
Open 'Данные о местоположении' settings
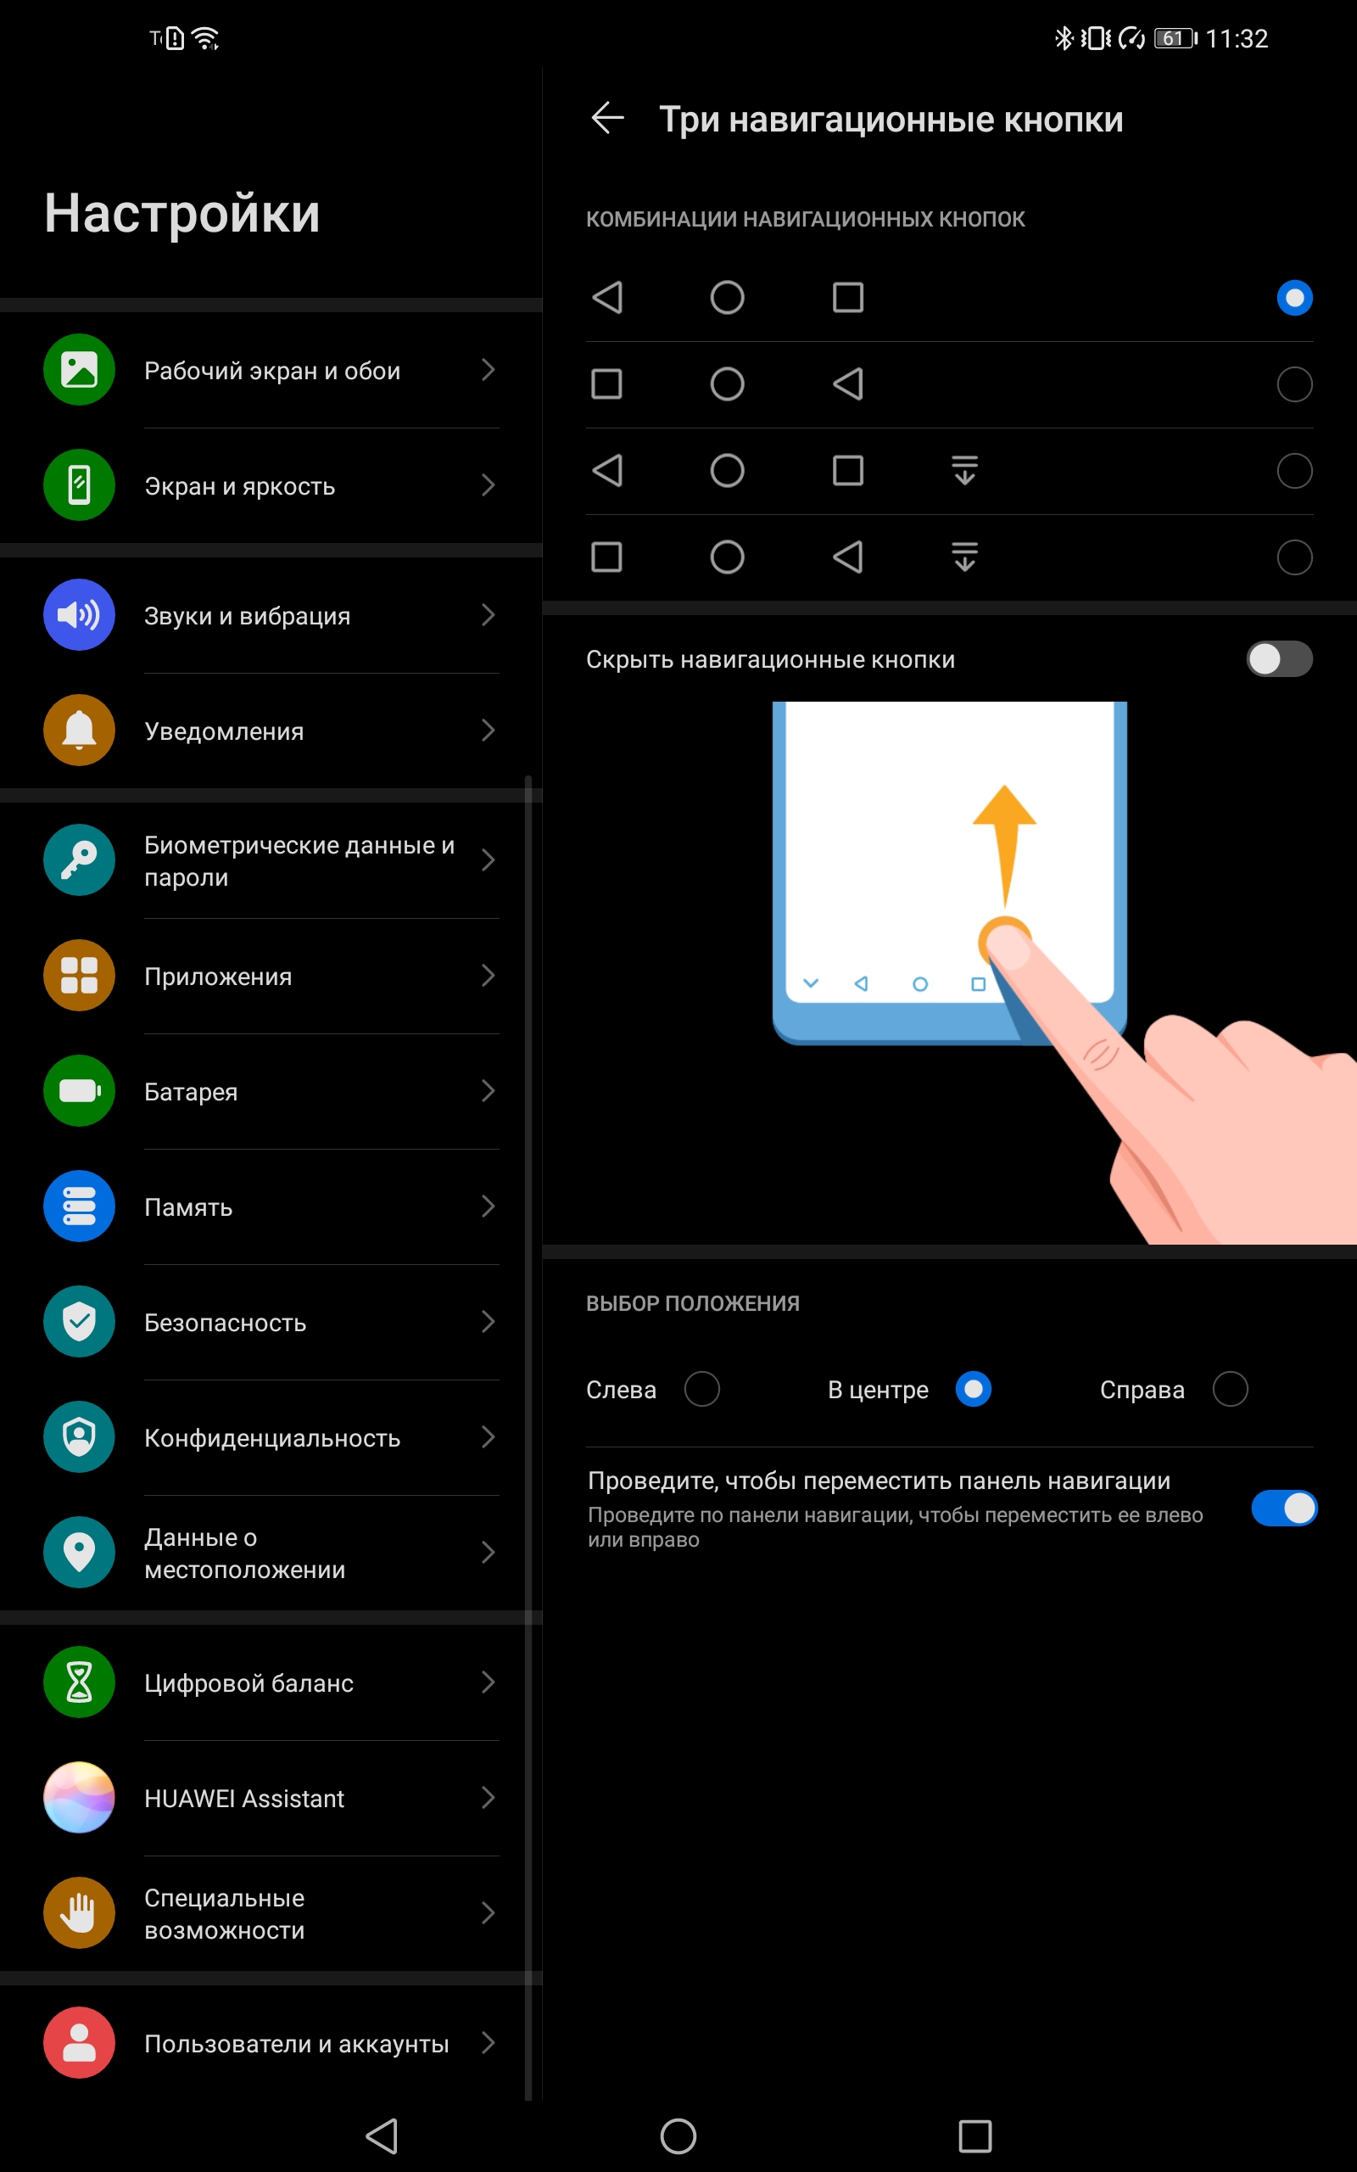[x=271, y=1553]
